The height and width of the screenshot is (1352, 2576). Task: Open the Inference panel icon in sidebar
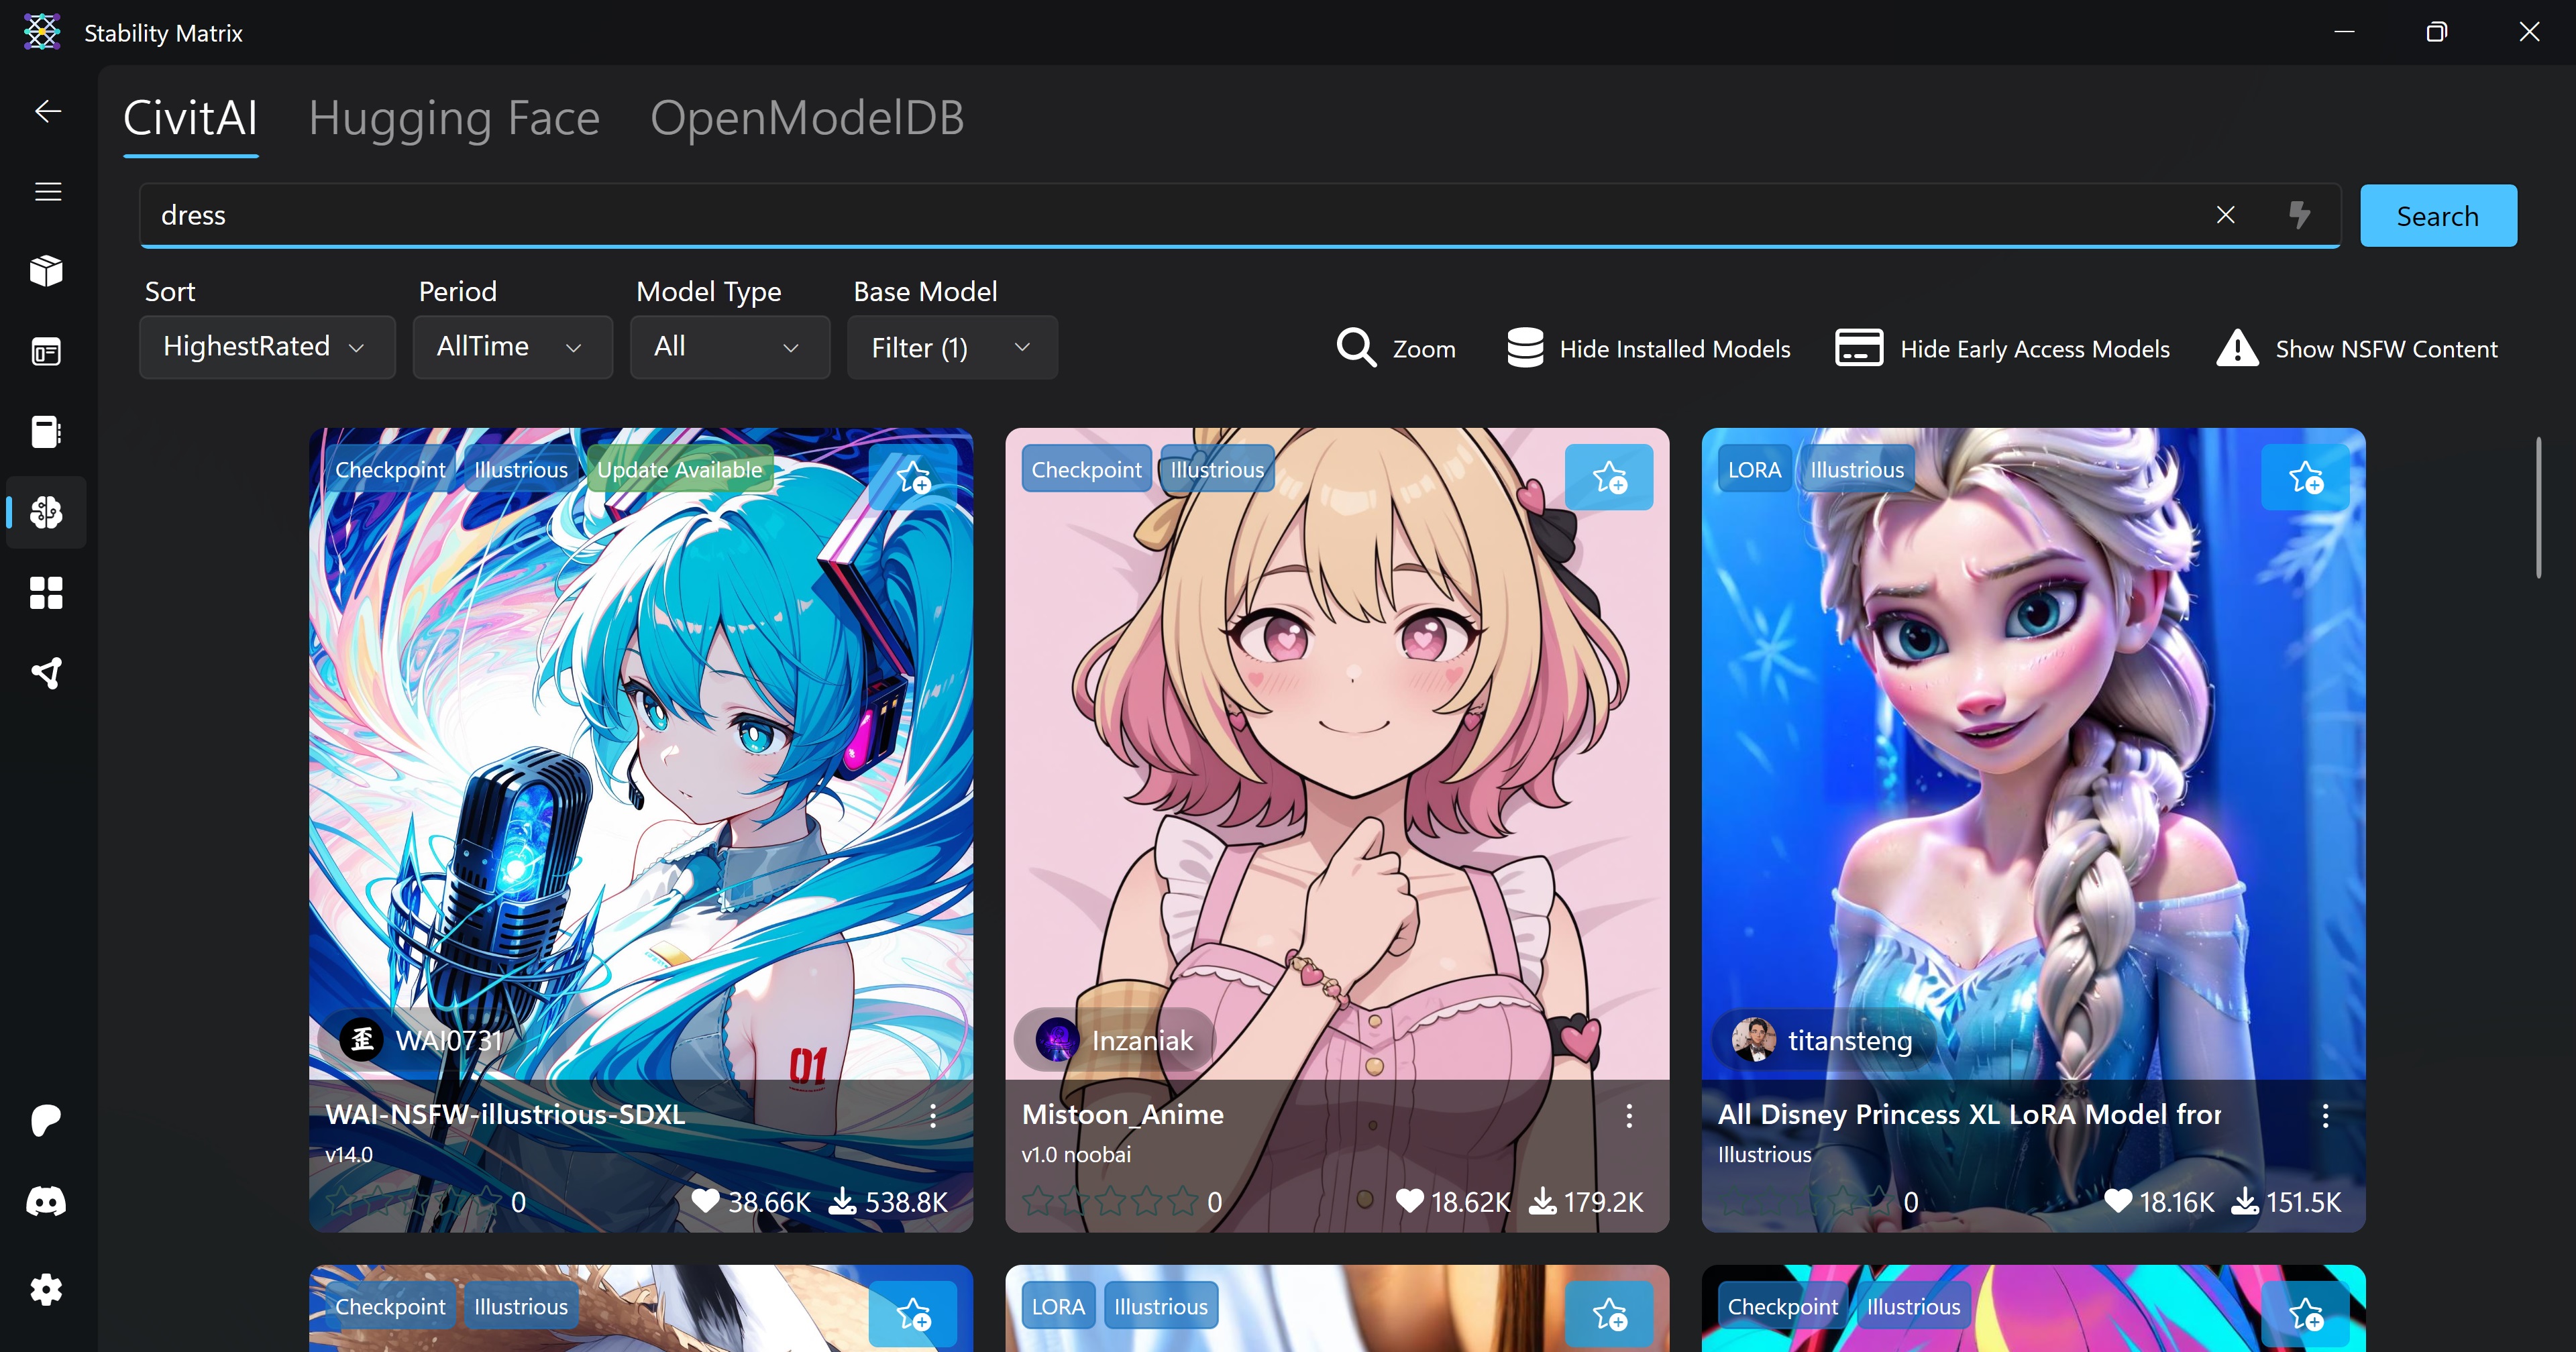[46, 351]
